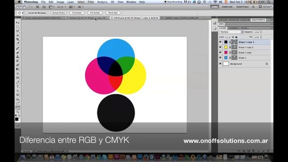Screen dimensions: 288x162
Task: Open the Fill slider arrow
Action: (x=261, y=37)
